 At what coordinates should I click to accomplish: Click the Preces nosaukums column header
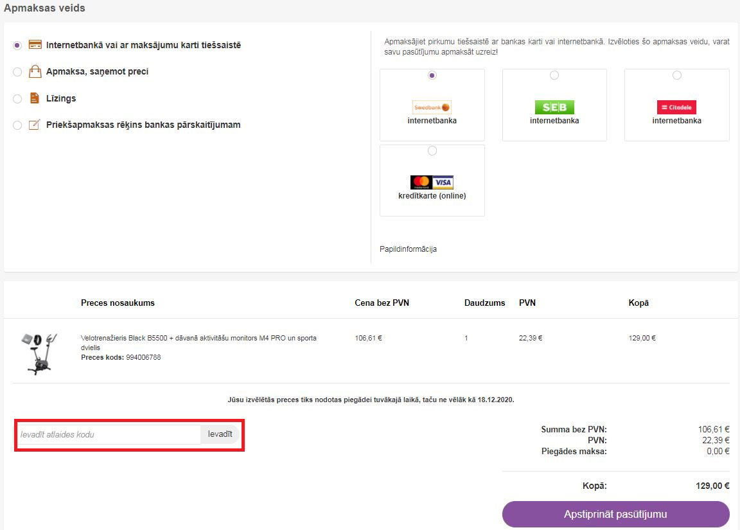coord(118,303)
